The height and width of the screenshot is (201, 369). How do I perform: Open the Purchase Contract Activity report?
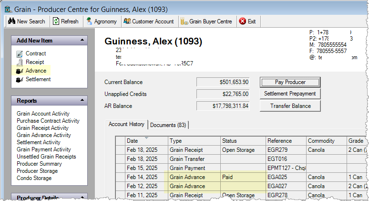[48, 121]
